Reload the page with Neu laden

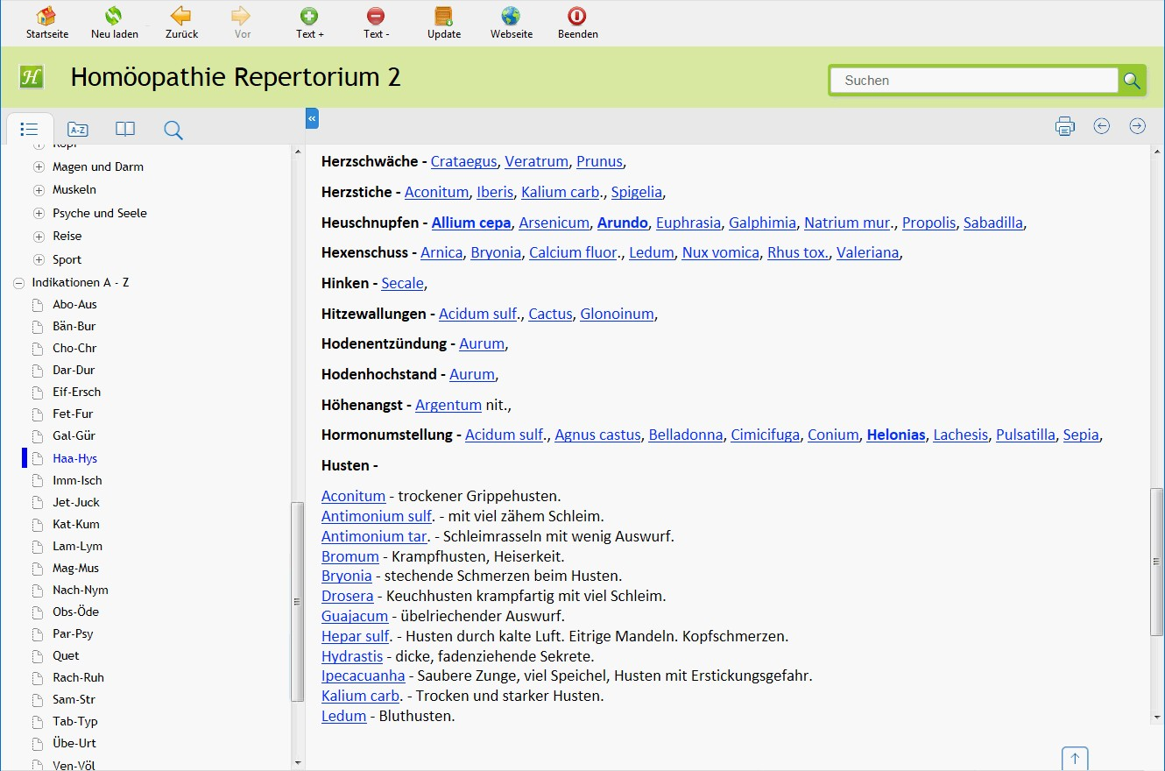point(114,17)
